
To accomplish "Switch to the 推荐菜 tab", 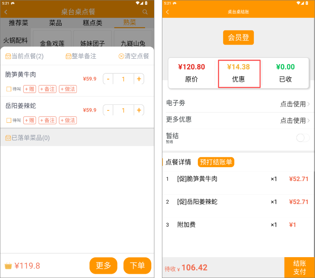I will [x=19, y=23].
